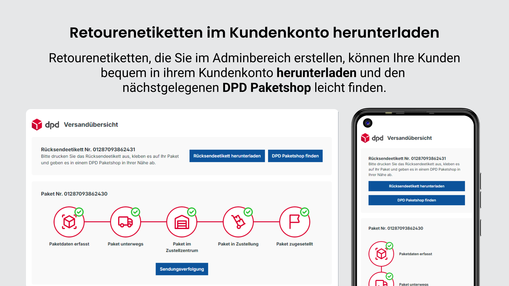Click desktop DPD Paketshop finden button
Image resolution: width=509 pixels, height=286 pixels.
295,156
